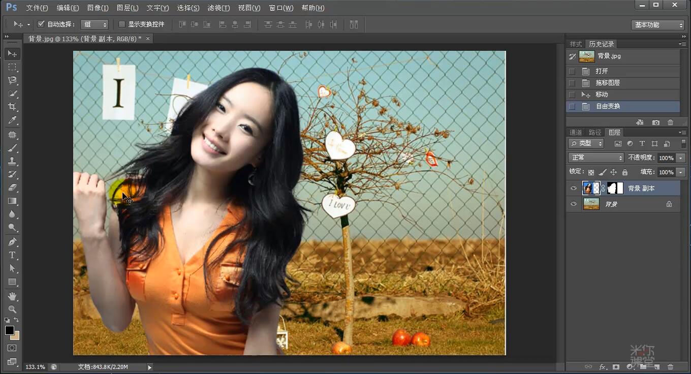This screenshot has height=374, width=691.
Task: Click the delete layer trash icon
Action: coord(670,366)
